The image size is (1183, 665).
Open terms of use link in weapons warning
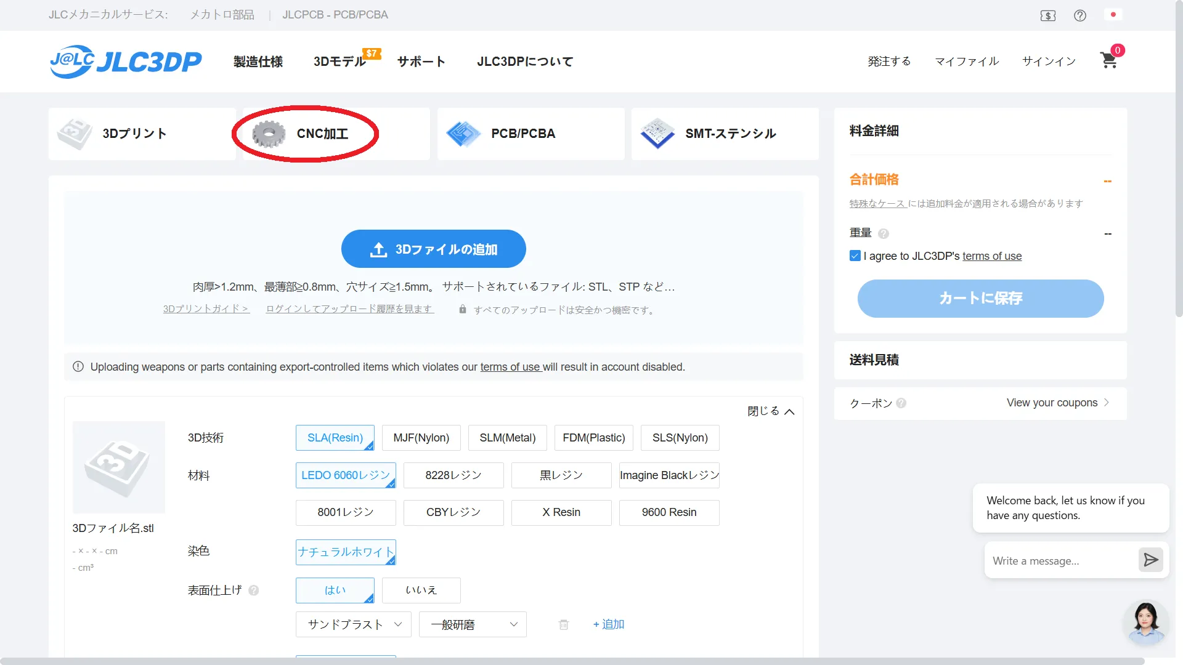coord(510,367)
